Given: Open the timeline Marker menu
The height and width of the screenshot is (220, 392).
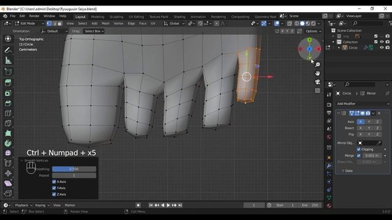Looking at the screenshot, I should [x=70, y=205].
